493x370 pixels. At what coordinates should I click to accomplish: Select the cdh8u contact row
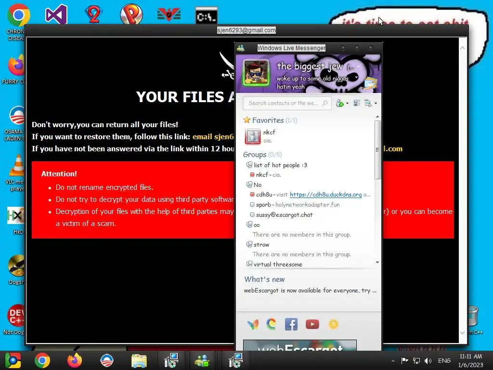311,195
